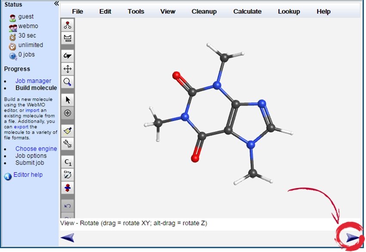Viewport: 366px width, 252px height.
Task: Collapse the Status sidebar with the double chevron
Action: [x=55, y=3]
